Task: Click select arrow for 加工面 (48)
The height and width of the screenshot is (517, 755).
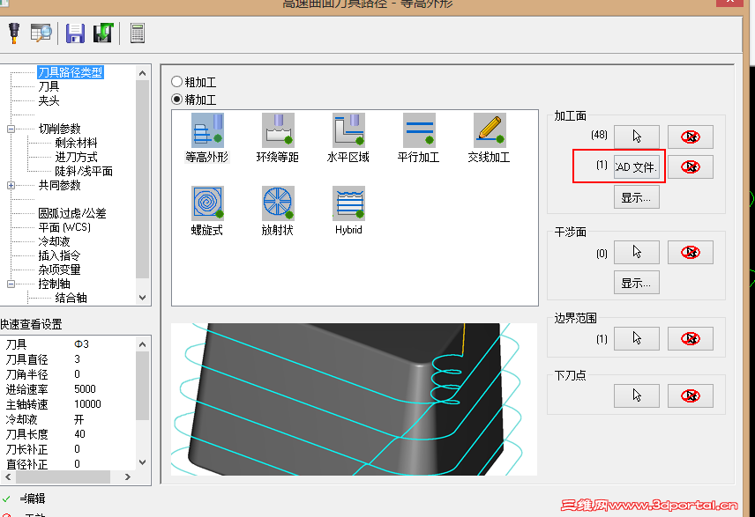Action: (637, 137)
